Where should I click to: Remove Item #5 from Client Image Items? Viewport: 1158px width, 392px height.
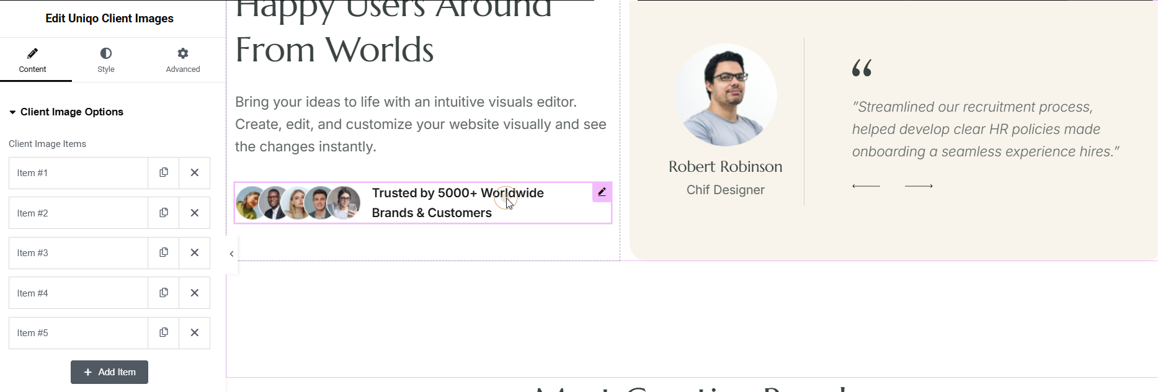[194, 332]
